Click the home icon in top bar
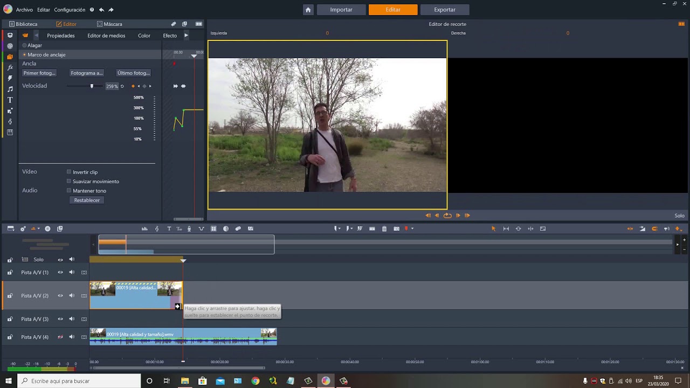 click(x=308, y=10)
